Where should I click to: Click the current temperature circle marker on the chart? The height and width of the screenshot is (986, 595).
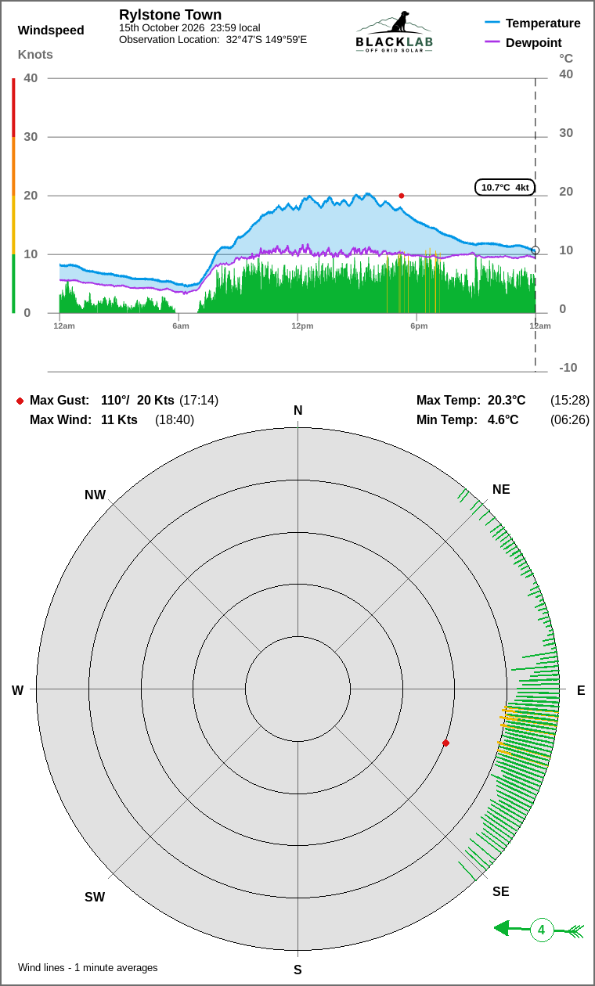(535, 250)
